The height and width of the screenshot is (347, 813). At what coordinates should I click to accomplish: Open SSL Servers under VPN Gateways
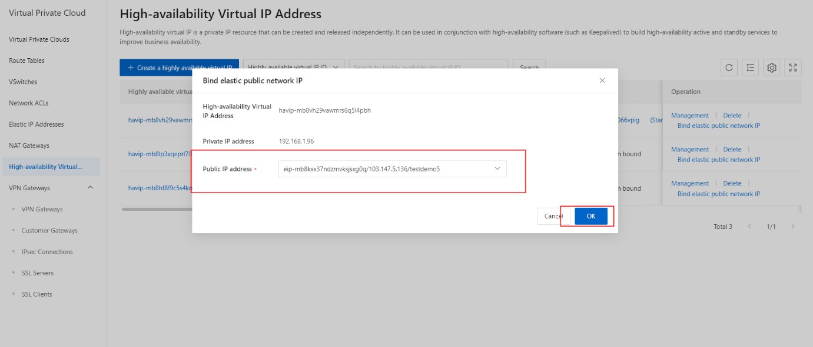tap(38, 273)
